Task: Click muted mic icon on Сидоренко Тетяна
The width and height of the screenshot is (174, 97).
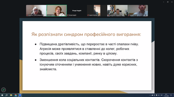Action: (x=108, y=15)
